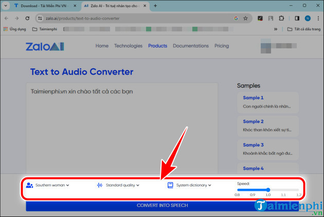Click the Samples heading
This screenshot has height=217, width=324.
click(248, 85)
